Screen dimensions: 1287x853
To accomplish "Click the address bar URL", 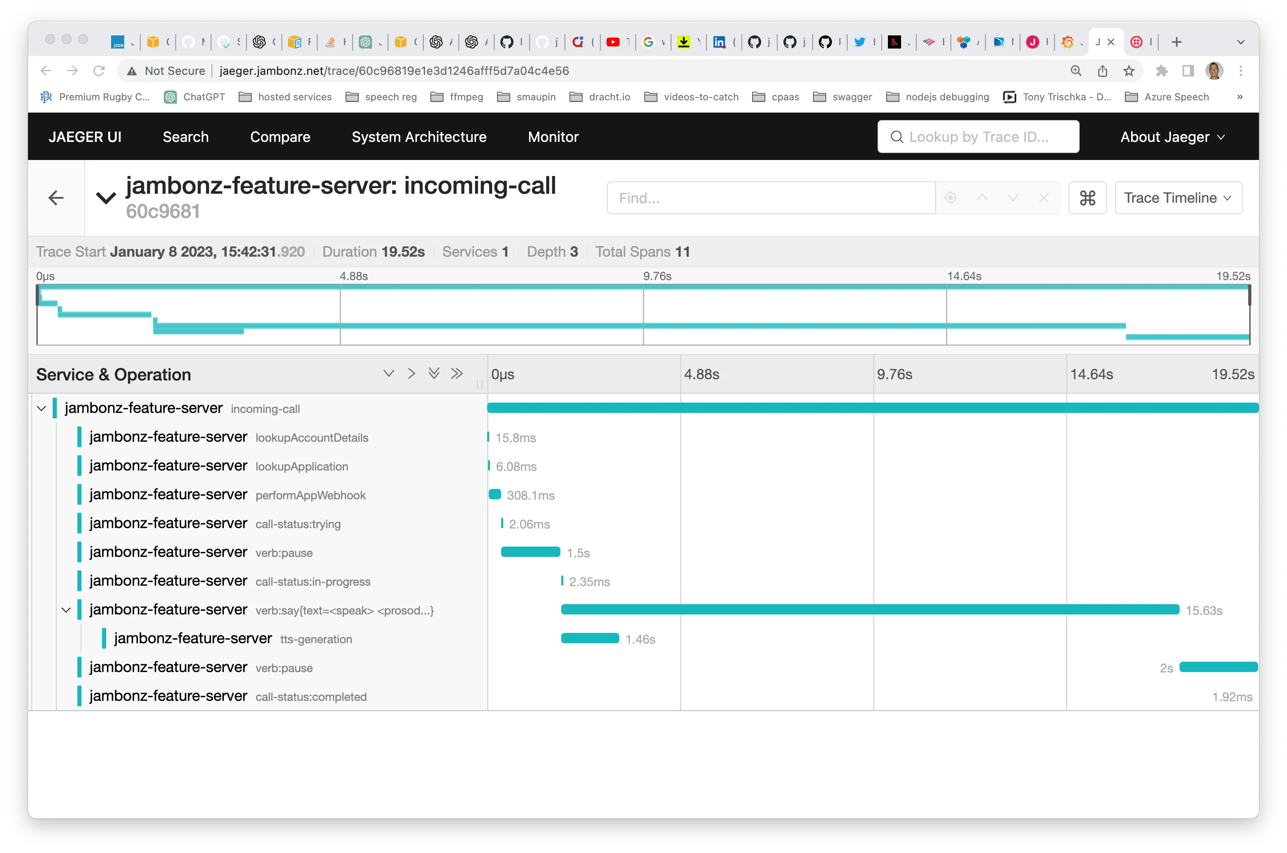I will [x=394, y=71].
